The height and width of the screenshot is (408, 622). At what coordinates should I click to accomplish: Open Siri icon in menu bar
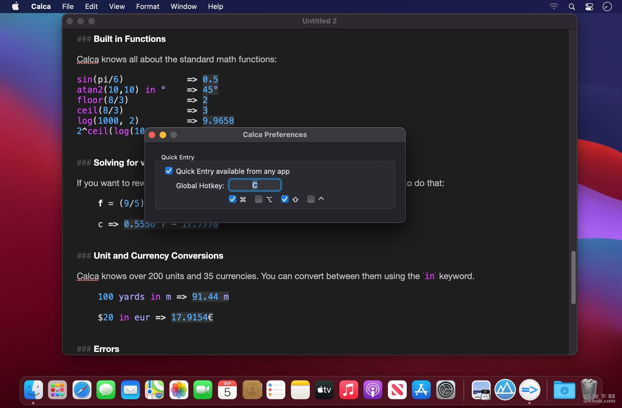(x=607, y=7)
